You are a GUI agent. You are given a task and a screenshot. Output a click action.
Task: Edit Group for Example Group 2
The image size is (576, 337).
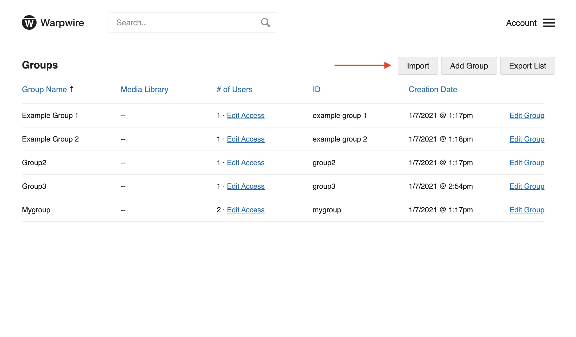pyautogui.click(x=527, y=139)
